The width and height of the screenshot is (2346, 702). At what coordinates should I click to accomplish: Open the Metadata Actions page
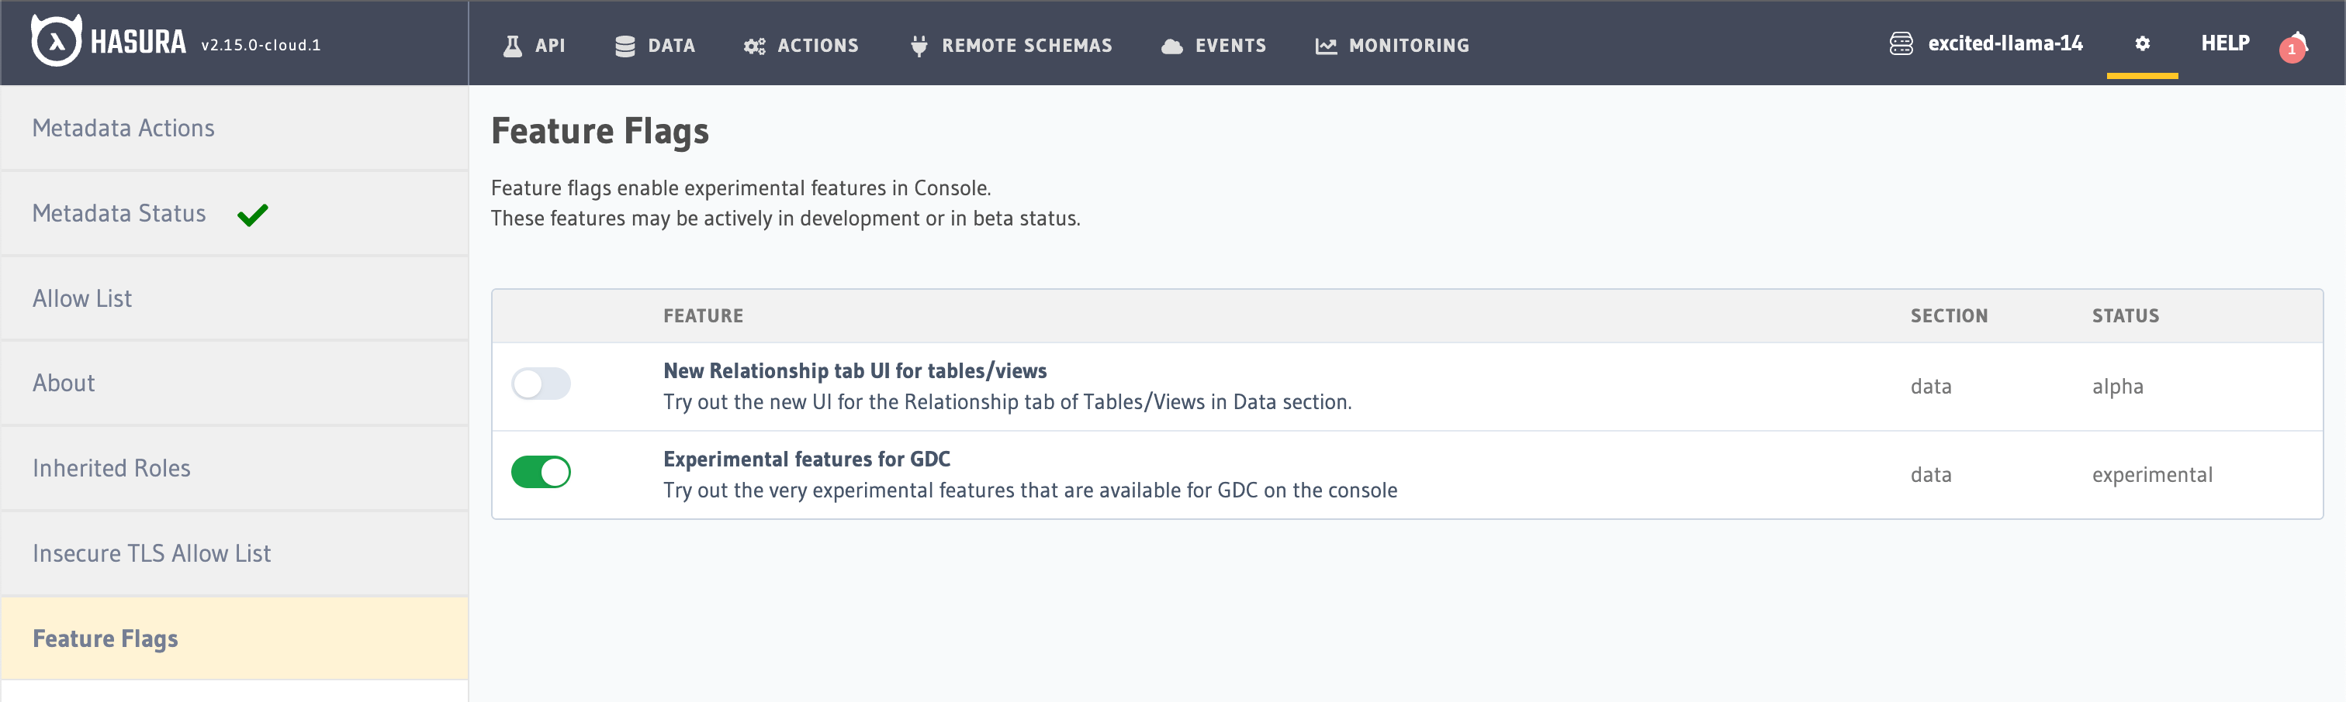123,127
